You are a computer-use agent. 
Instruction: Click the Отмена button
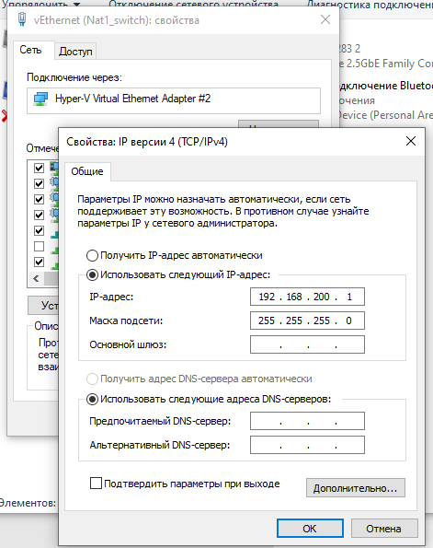[383, 529]
